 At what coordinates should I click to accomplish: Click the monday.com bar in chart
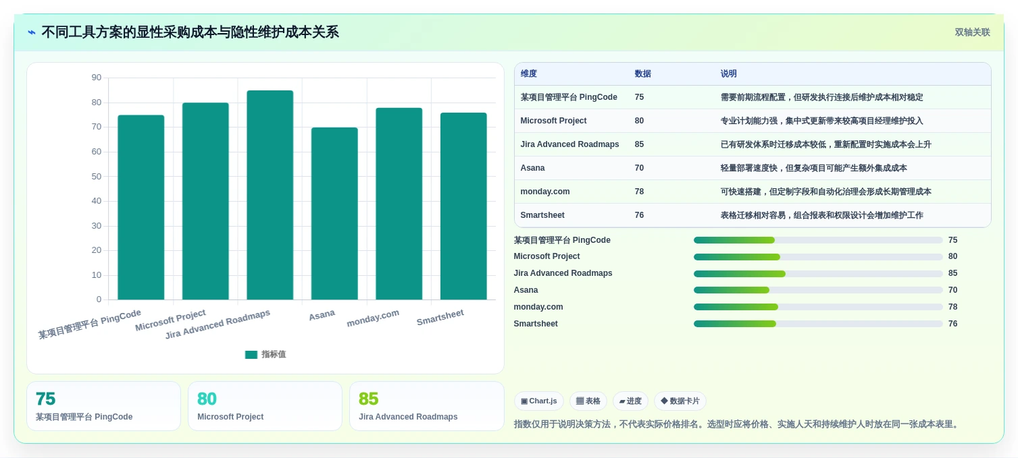pos(399,204)
